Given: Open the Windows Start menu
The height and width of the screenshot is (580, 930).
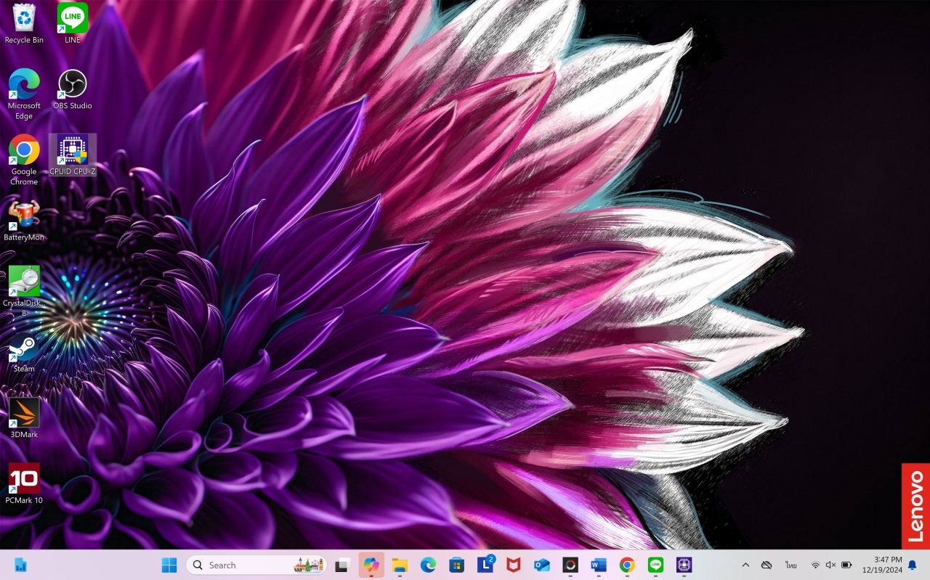Looking at the screenshot, I should [x=169, y=565].
